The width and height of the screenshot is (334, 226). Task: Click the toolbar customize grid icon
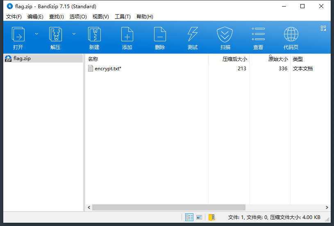click(x=323, y=28)
